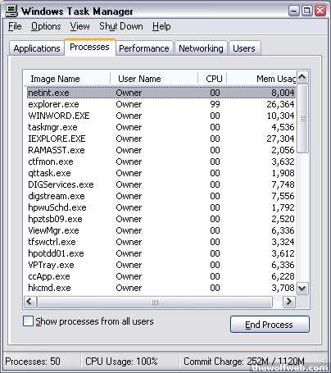
Task: Click the vertical scrollbar thumb
Action: click(302, 118)
